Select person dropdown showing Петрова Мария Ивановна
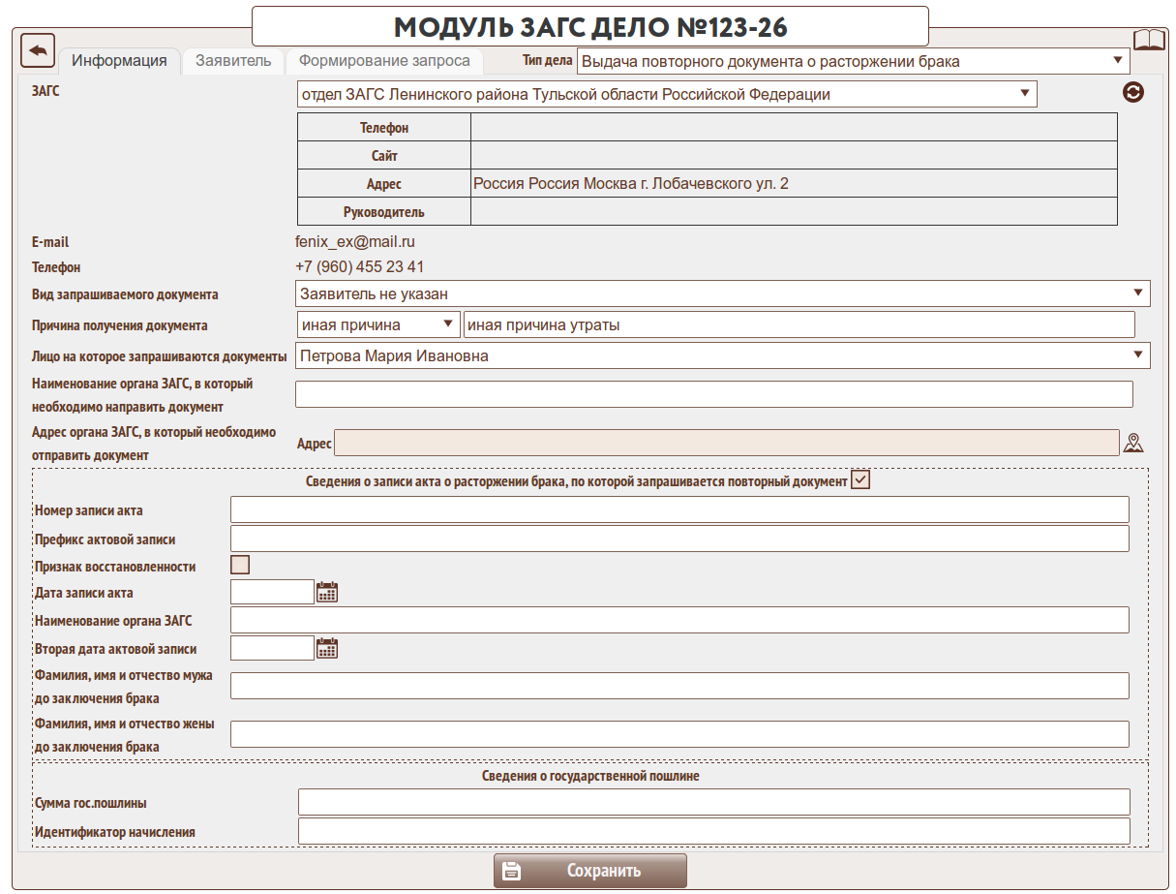 (722, 356)
